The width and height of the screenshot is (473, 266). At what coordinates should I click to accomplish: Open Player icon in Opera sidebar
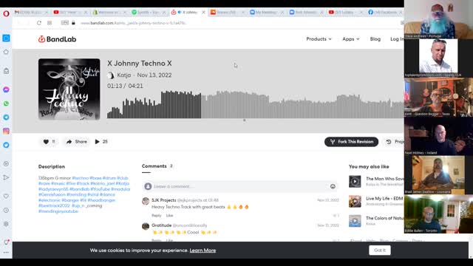(6, 164)
